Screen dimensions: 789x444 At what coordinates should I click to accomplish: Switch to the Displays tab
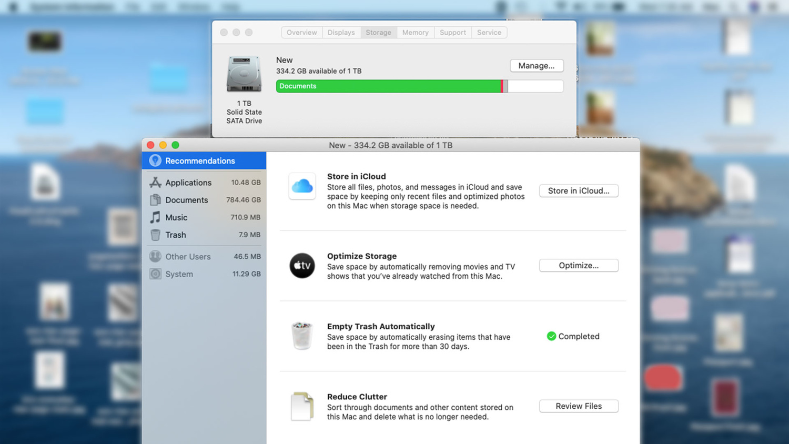(x=341, y=33)
